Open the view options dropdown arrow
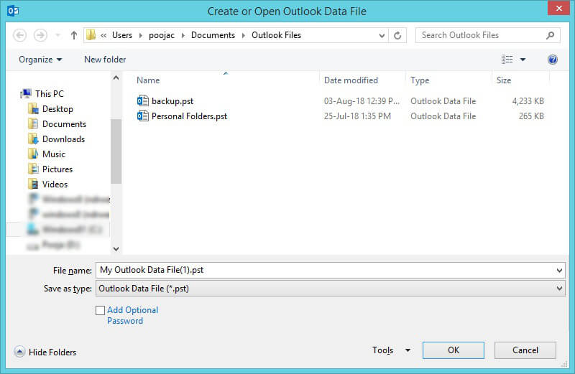Image resolution: width=575 pixels, height=374 pixels. point(523,60)
